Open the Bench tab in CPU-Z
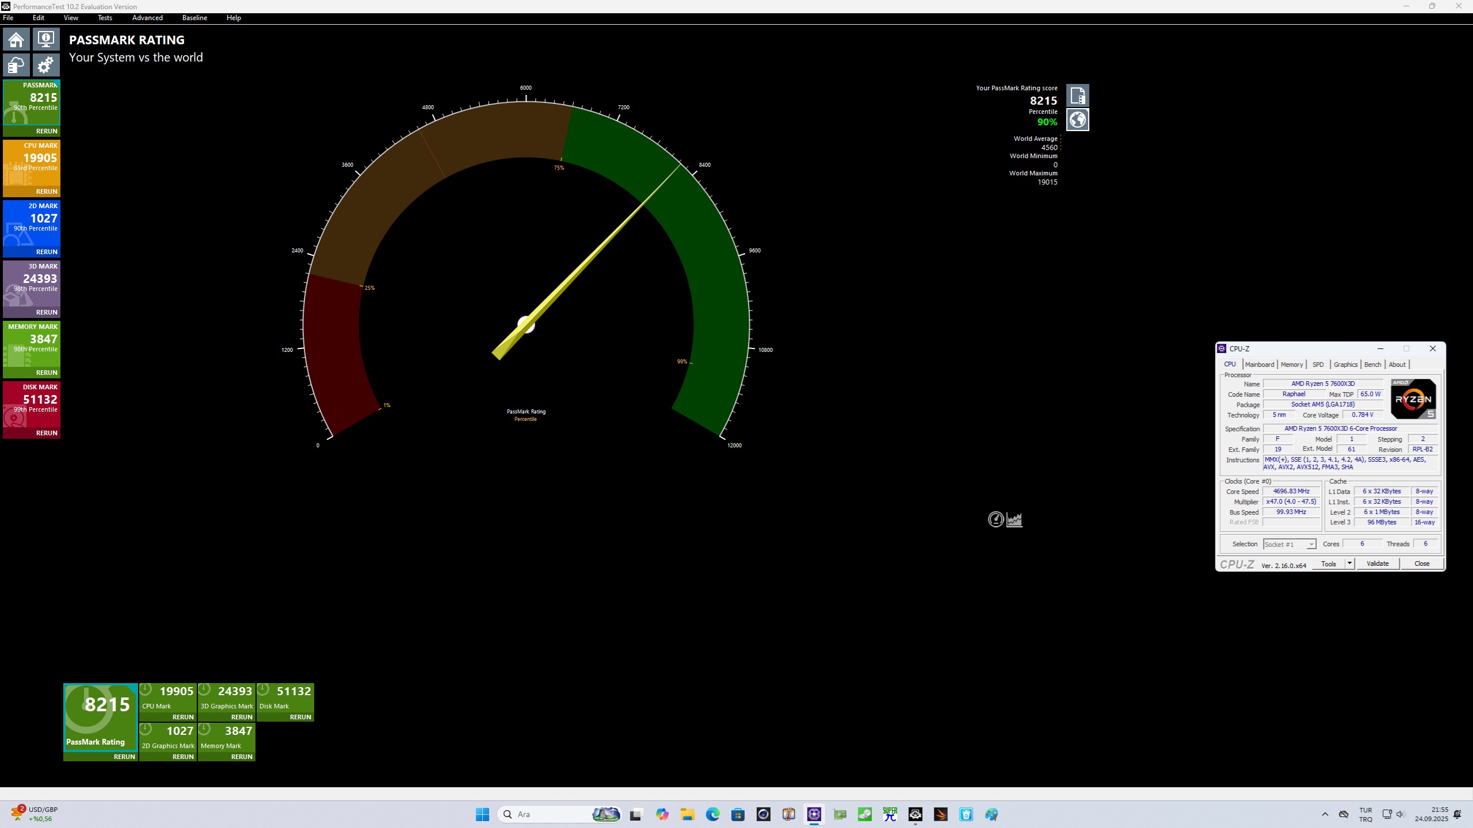 [1372, 365]
